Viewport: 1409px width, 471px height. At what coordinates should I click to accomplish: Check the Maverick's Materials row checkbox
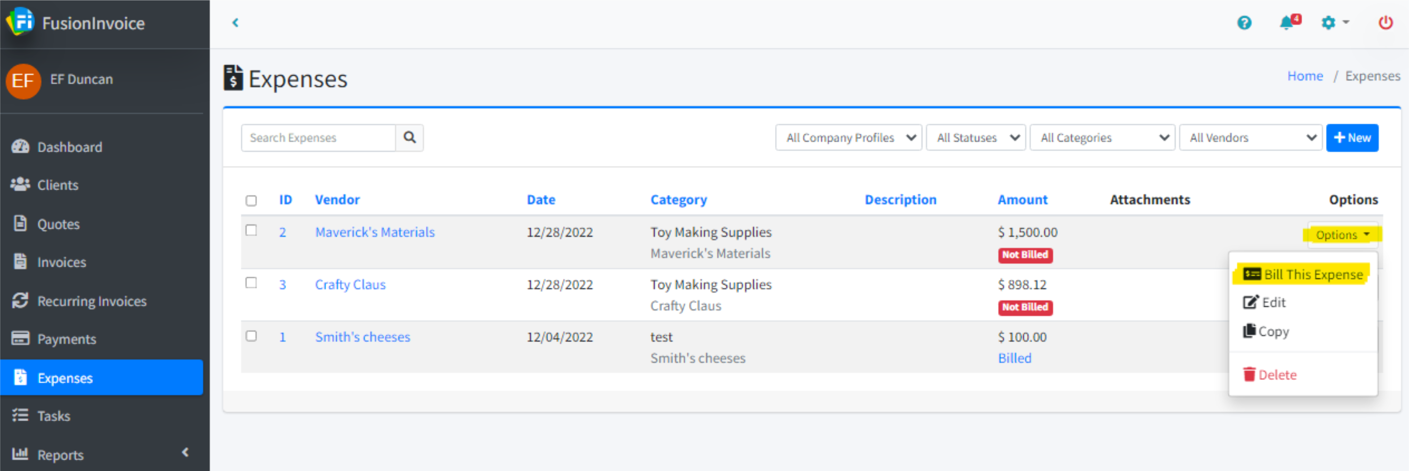coord(251,230)
